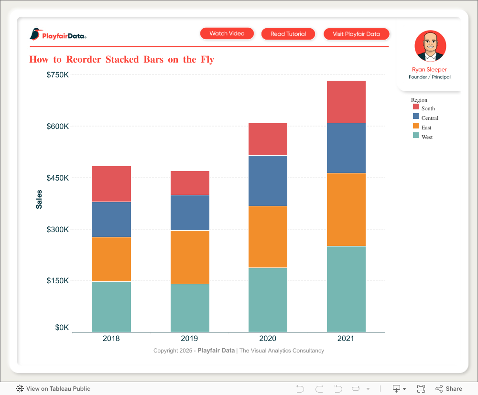Click the redo icon in the bottom toolbar
The image size is (478, 395).
point(319,389)
